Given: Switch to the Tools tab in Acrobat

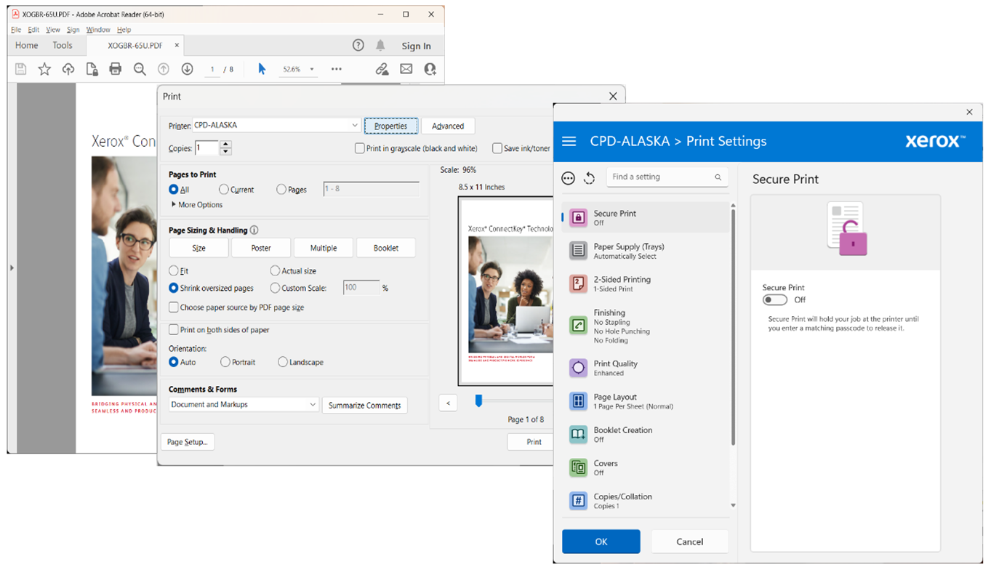Looking at the screenshot, I should 63,45.
